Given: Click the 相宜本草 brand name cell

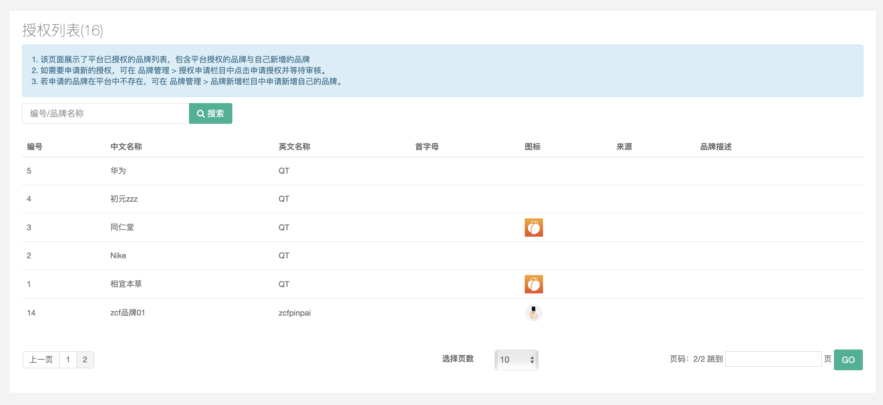Looking at the screenshot, I should tap(126, 284).
